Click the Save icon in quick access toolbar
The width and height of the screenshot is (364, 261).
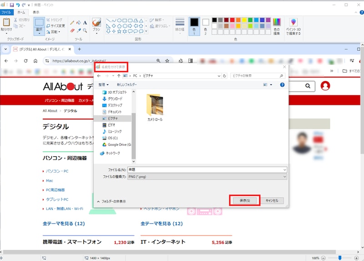click(x=12, y=5)
